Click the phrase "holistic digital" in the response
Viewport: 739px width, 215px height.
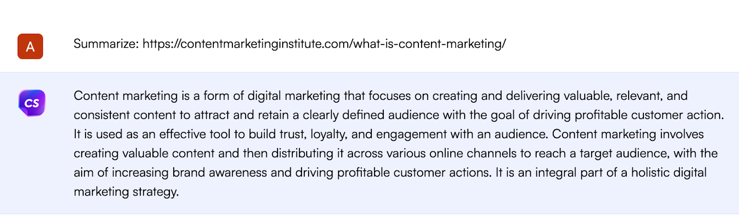(669, 172)
